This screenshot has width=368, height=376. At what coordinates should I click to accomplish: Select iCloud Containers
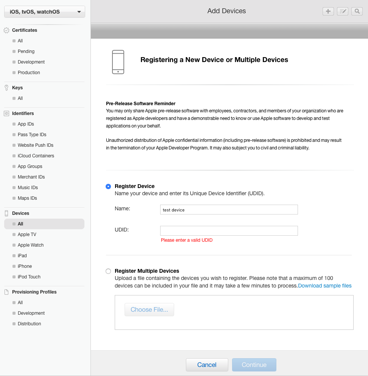coord(36,155)
